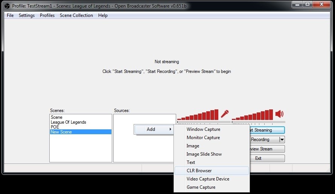The image size is (335, 194).
Task: Expand the Recording button dropdown arrow
Action: [x=282, y=139]
